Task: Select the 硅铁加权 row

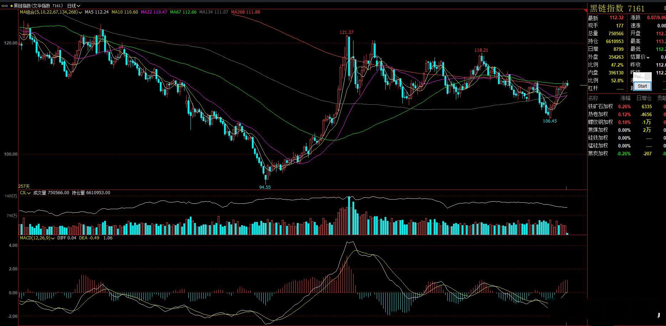Action: (x=627, y=138)
